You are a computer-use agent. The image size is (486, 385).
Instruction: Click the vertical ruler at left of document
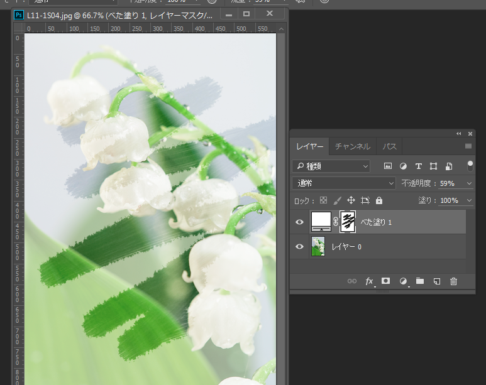tap(19, 209)
